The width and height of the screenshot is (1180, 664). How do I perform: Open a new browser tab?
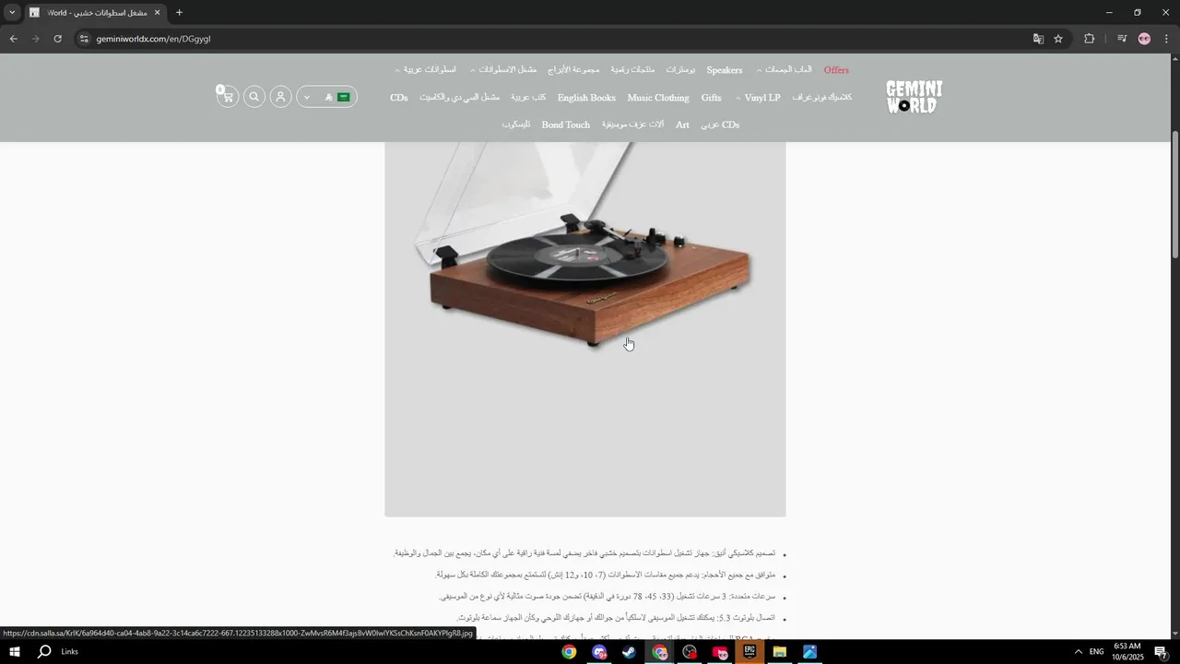coord(179,13)
